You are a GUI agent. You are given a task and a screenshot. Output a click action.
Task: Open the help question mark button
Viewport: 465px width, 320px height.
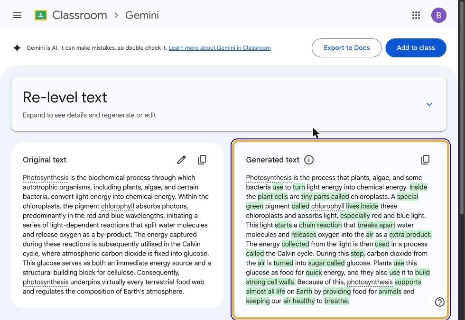439,302
